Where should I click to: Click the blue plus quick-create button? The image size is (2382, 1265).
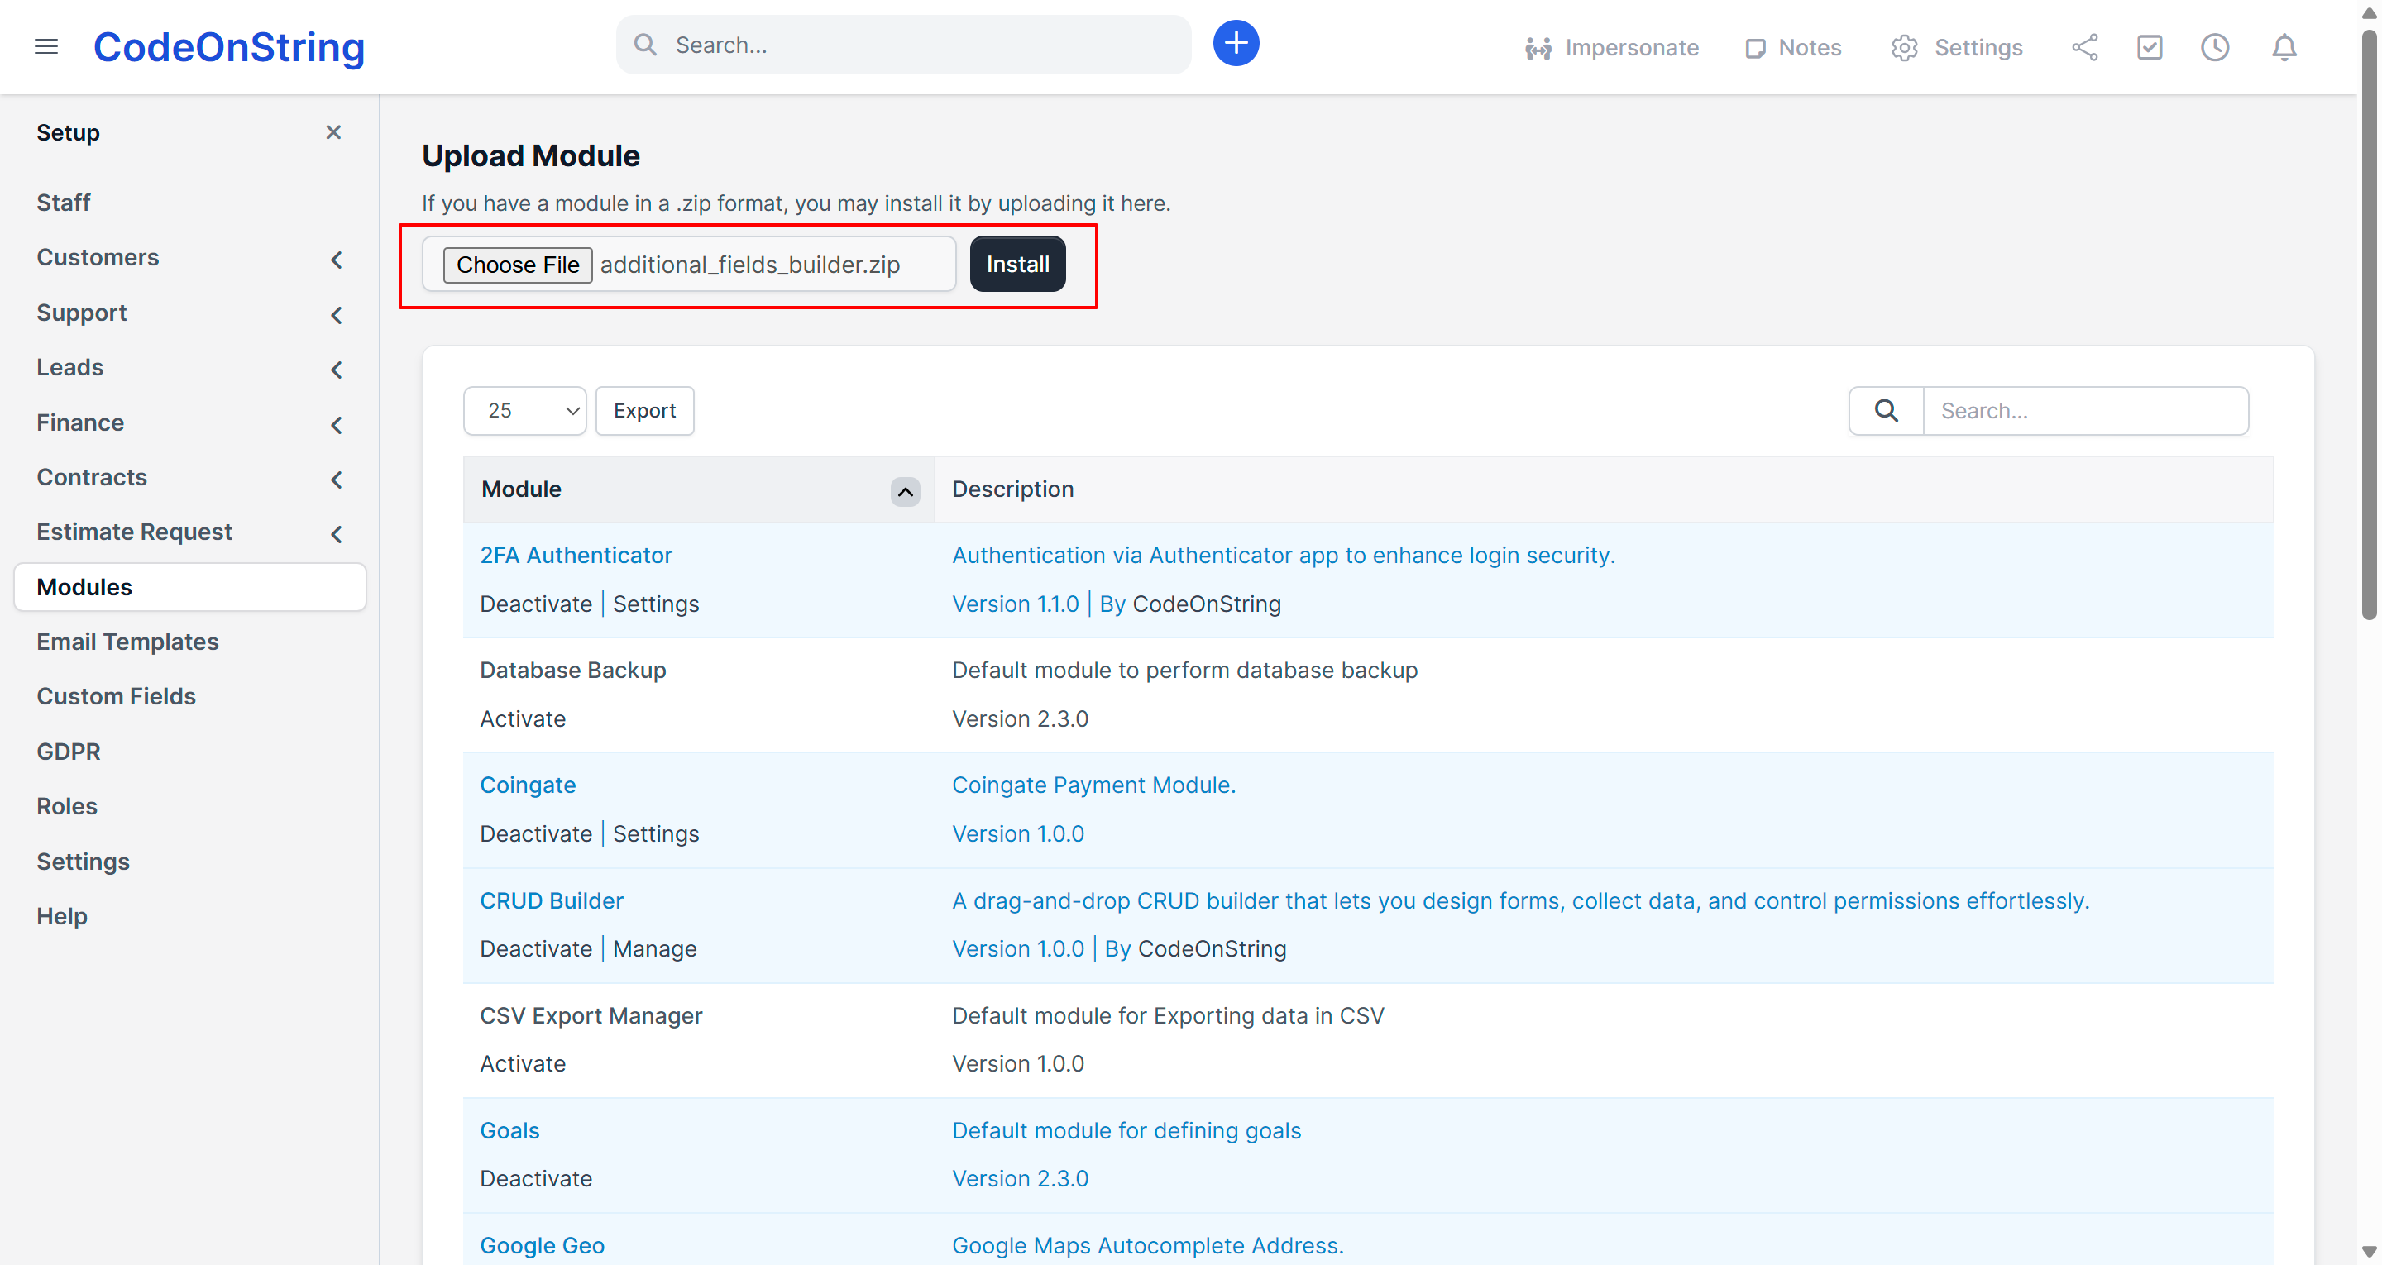pos(1236,44)
